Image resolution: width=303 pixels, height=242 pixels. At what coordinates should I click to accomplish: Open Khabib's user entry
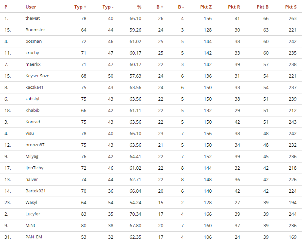tap(32, 110)
